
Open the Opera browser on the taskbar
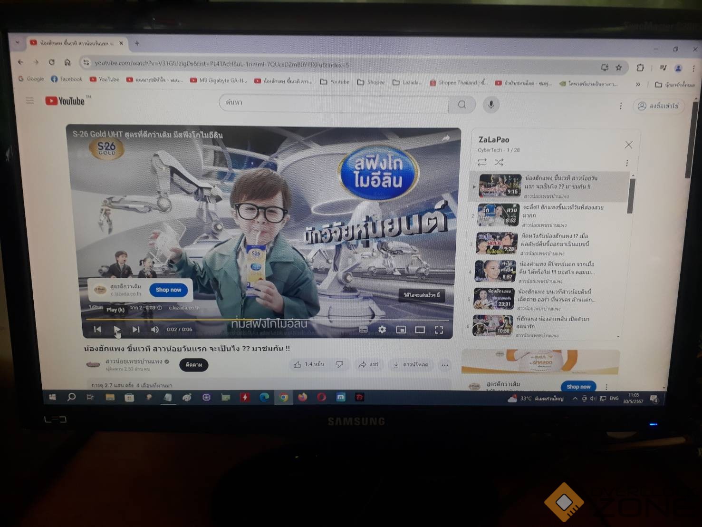point(321,397)
